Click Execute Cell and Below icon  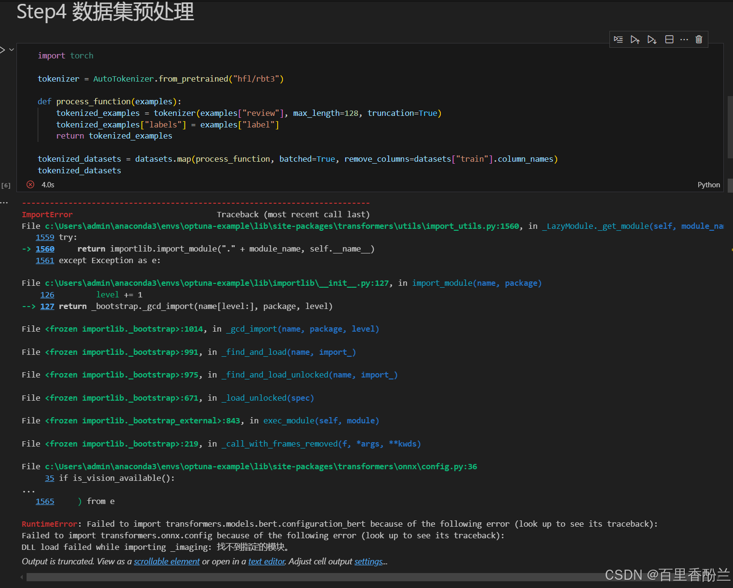pyautogui.click(x=652, y=40)
